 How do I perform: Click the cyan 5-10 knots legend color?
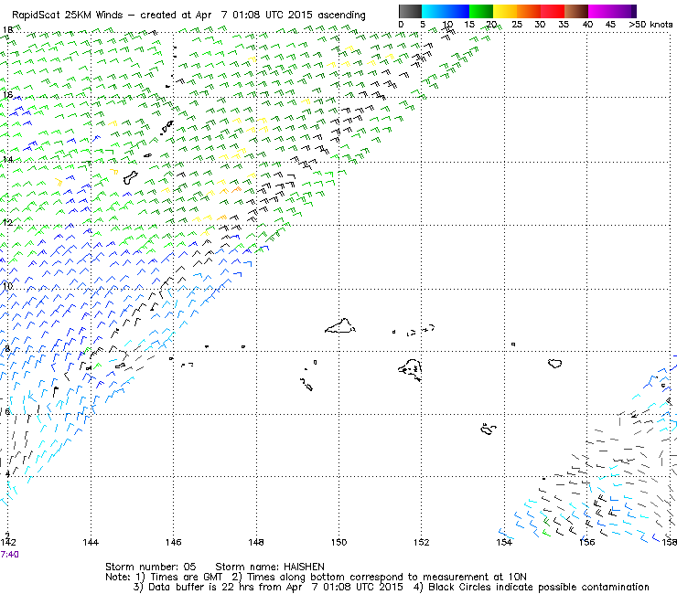pyautogui.click(x=434, y=11)
